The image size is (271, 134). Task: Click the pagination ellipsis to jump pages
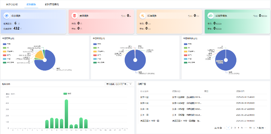point(246,128)
